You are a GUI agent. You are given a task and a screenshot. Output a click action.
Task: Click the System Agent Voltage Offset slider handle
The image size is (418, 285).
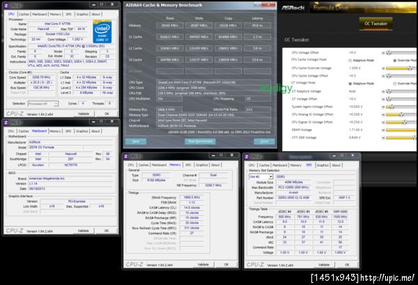pyautogui.click(x=392, y=107)
